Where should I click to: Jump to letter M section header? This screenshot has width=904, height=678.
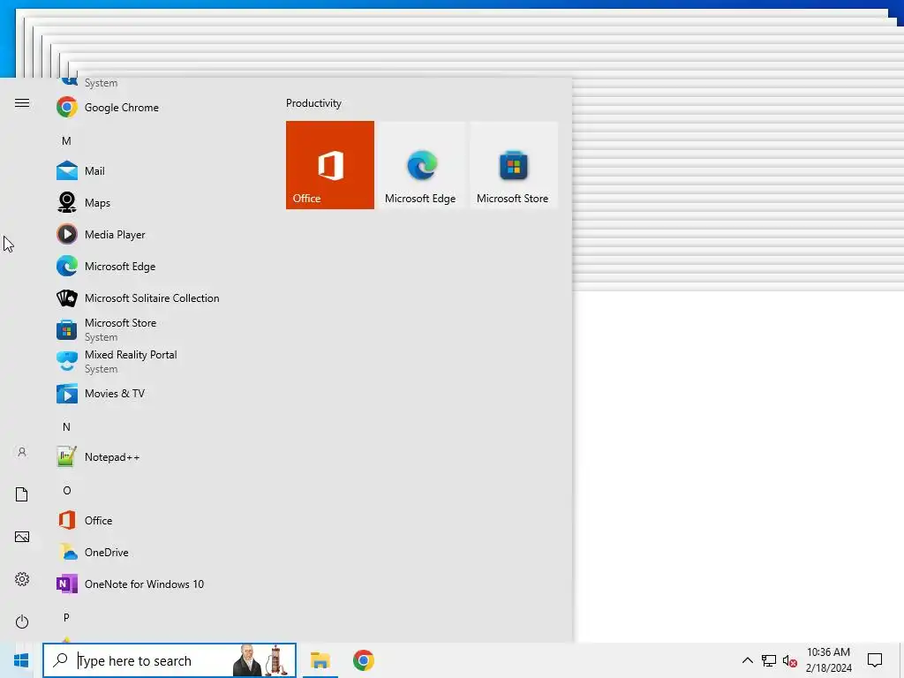[x=66, y=140]
